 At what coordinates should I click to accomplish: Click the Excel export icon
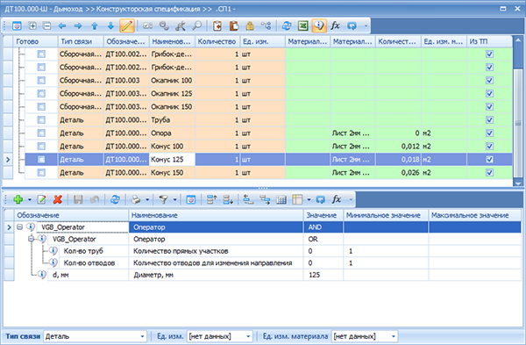(303, 25)
